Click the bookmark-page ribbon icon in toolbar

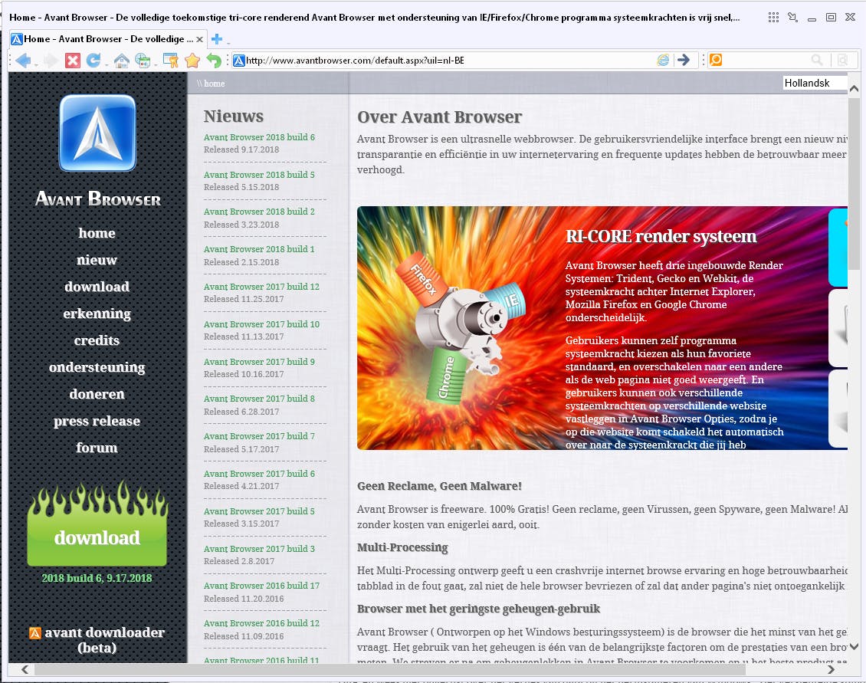point(171,61)
